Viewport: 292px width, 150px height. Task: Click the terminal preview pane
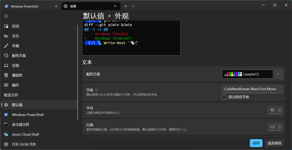[x=131, y=38]
